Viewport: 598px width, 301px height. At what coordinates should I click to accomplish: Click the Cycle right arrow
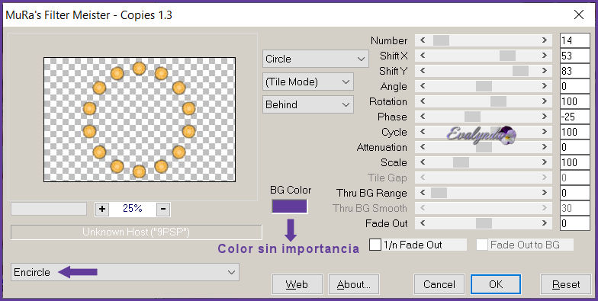(x=545, y=132)
